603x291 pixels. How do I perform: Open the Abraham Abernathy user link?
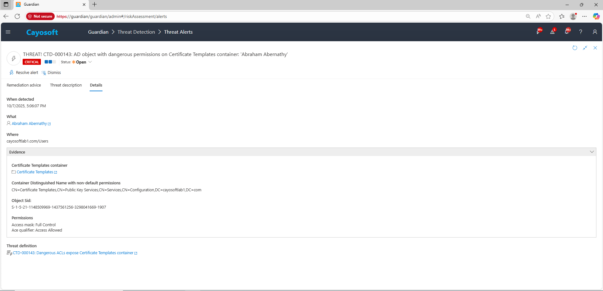(x=29, y=124)
